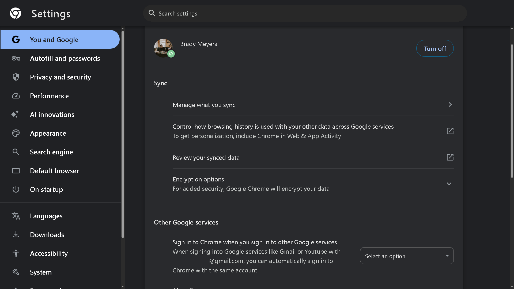514x289 pixels.
Task: Click Brady Meyers profile avatar
Action: click(x=163, y=48)
